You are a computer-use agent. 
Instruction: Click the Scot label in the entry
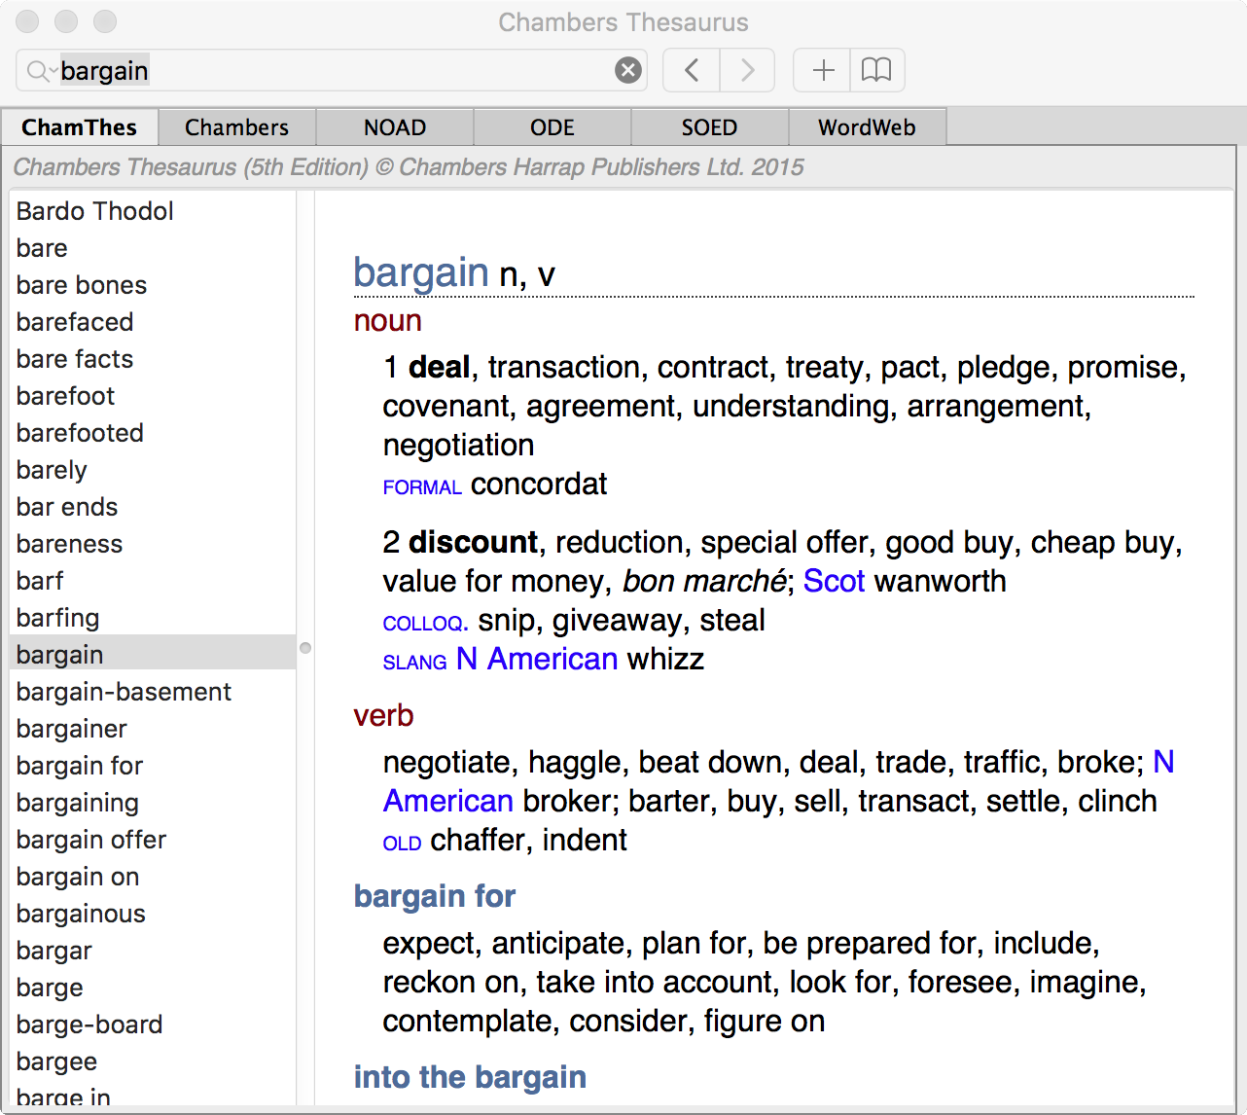(x=834, y=581)
